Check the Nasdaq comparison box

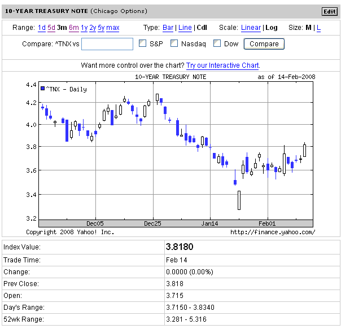click(174, 43)
